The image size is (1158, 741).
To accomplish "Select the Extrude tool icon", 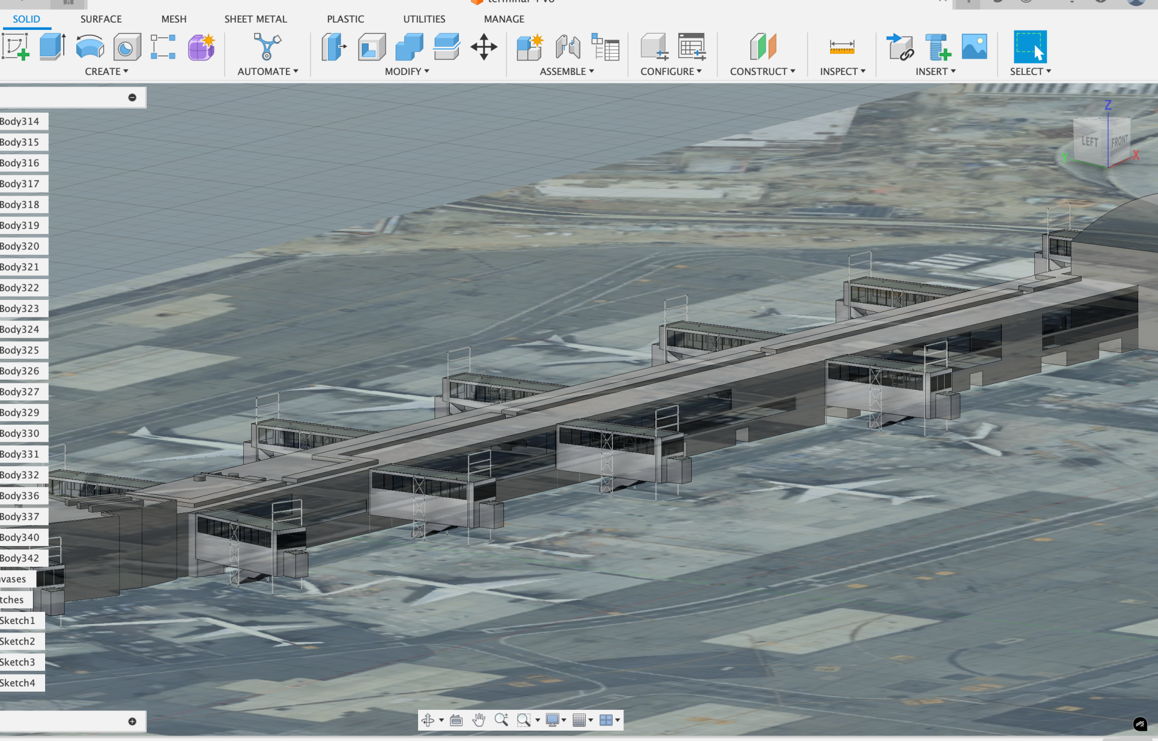I will [x=52, y=47].
